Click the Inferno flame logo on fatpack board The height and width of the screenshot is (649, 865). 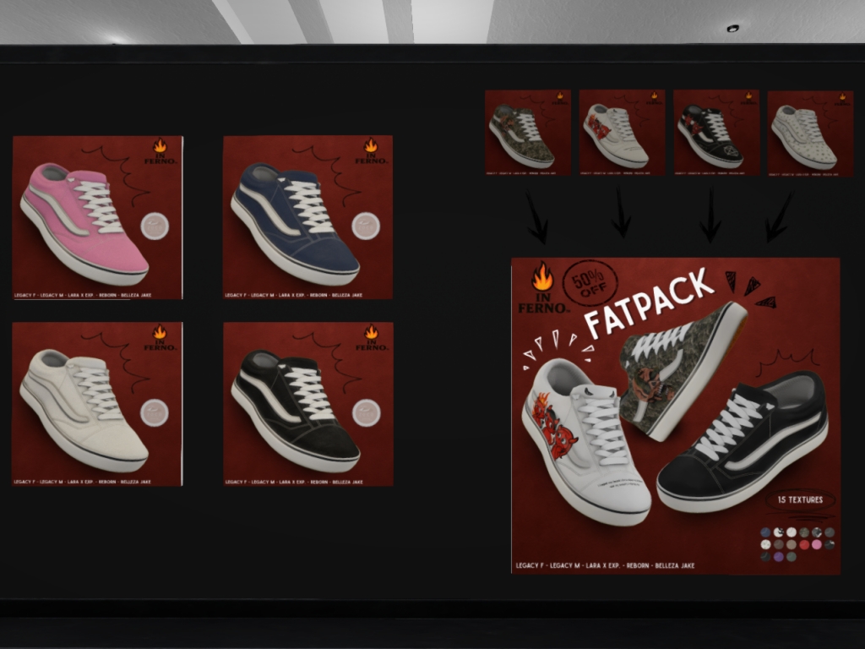click(541, 288)
